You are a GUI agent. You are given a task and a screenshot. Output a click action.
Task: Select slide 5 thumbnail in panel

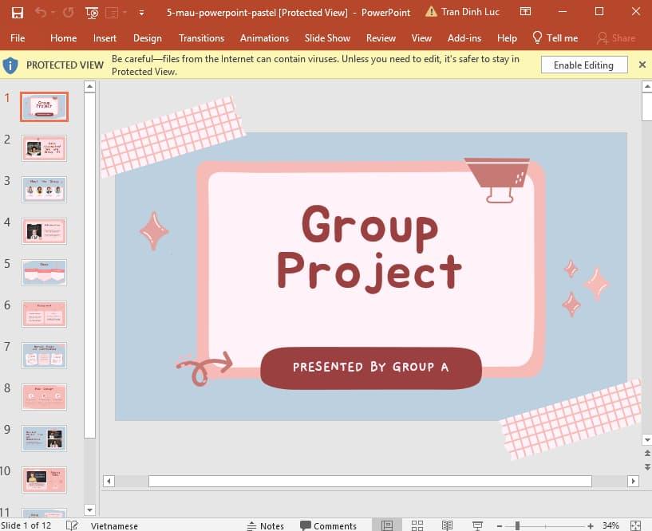point(45,272)
